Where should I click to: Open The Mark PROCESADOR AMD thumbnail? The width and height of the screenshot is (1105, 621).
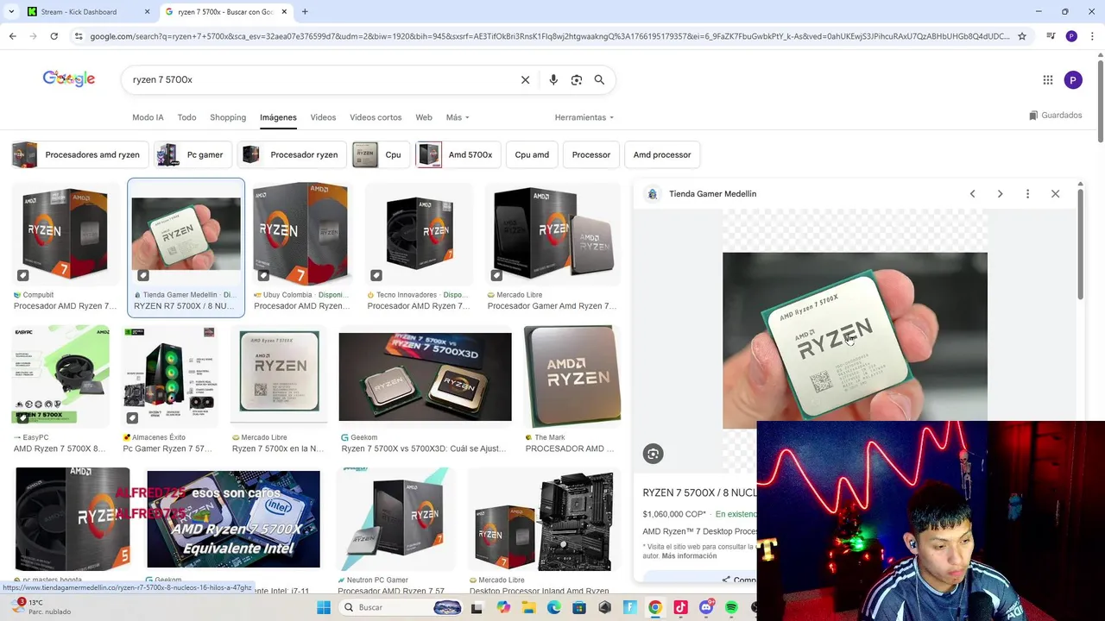tap(571, 377)
